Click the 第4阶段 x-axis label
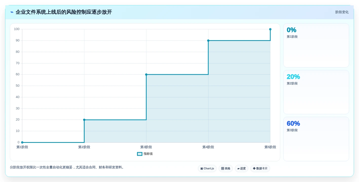359x182 pixels. 208,147
